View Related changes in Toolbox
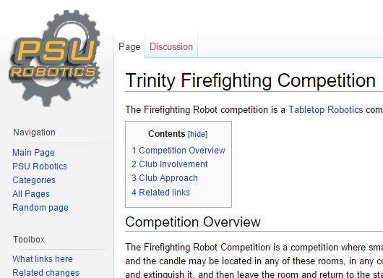383x278 pixels. click(46, 273)
